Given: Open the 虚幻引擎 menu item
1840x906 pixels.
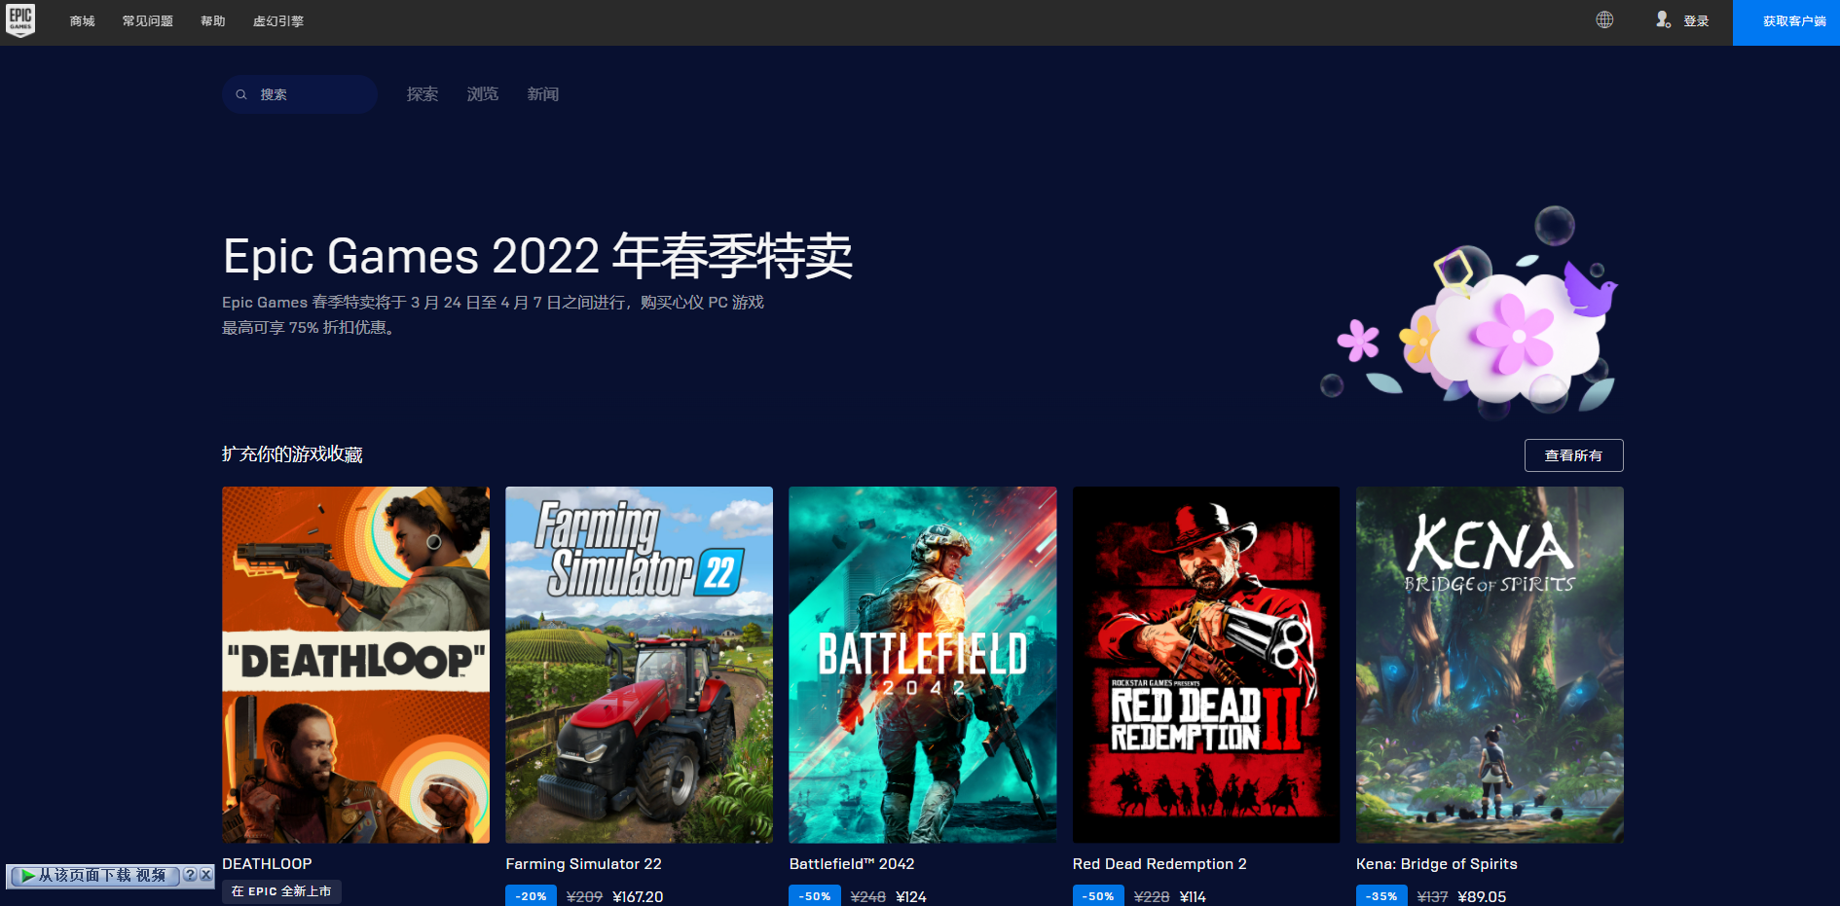Looking at the screenshot, I should [278, 21].
